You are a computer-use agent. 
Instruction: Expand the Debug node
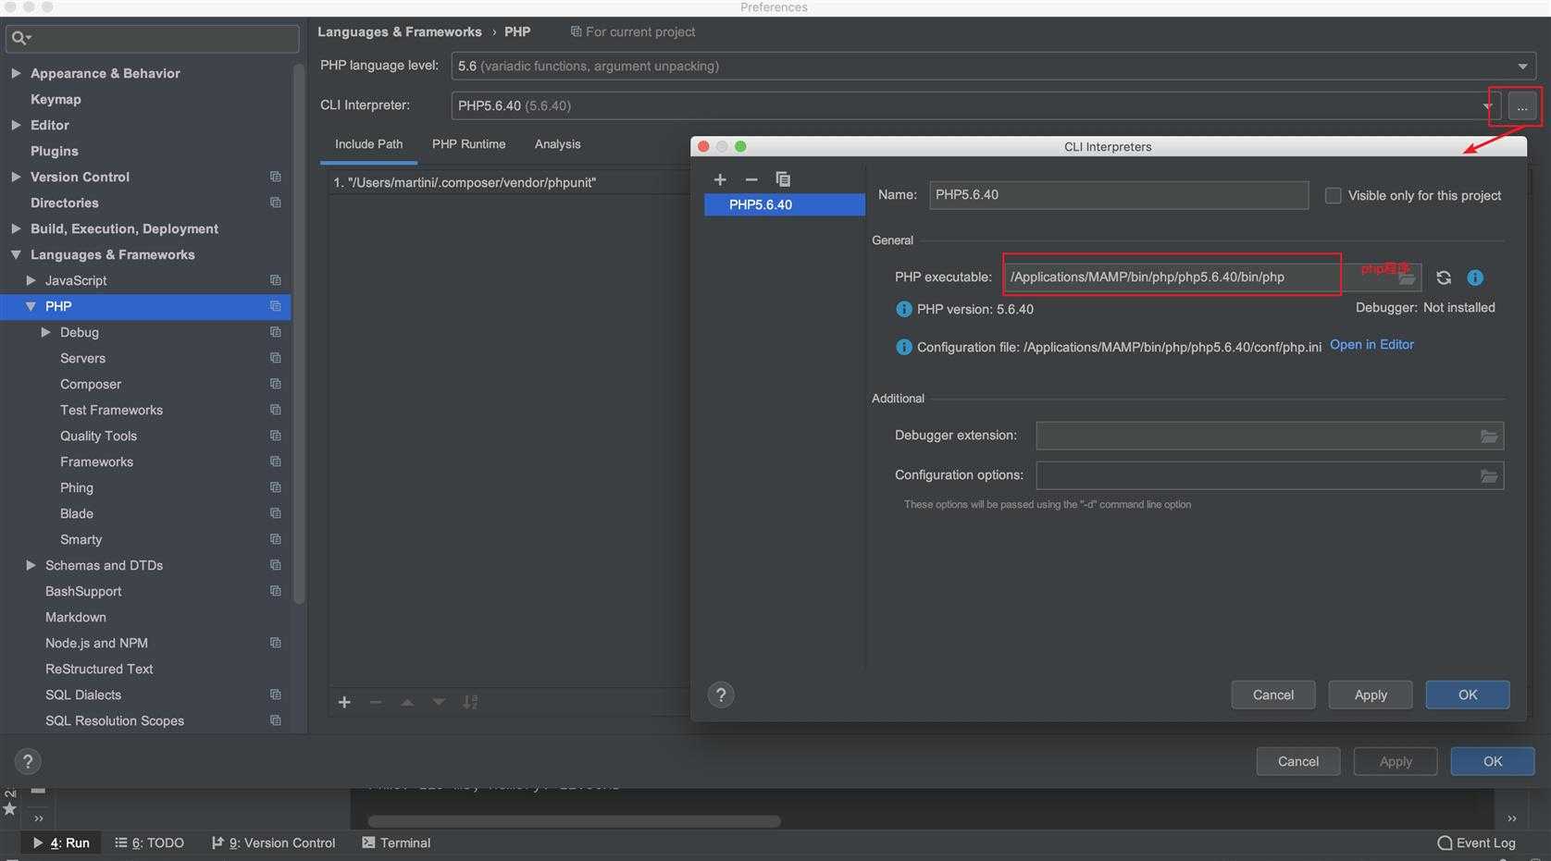pyautogui.click(x=45, y=332)
